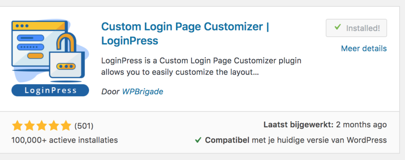Select the third rating star

coord(41,126)
